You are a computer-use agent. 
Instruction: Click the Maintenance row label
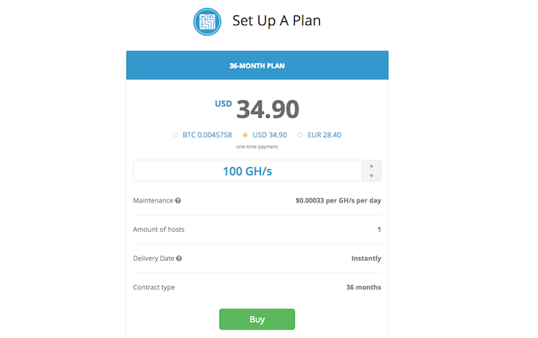[x=153, y=200]
